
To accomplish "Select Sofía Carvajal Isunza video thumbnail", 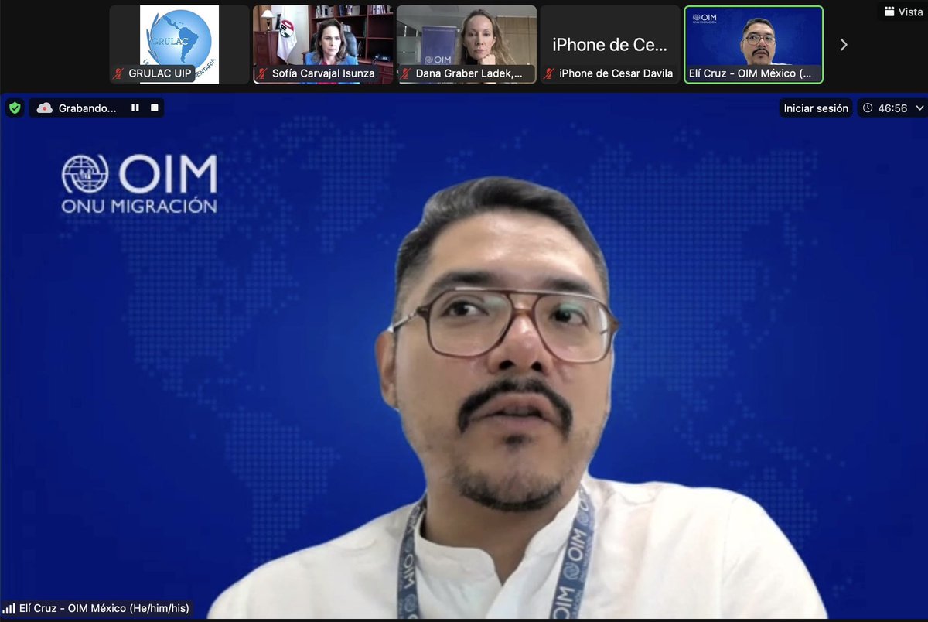I will pyautogui.click(x=323, y=45).
